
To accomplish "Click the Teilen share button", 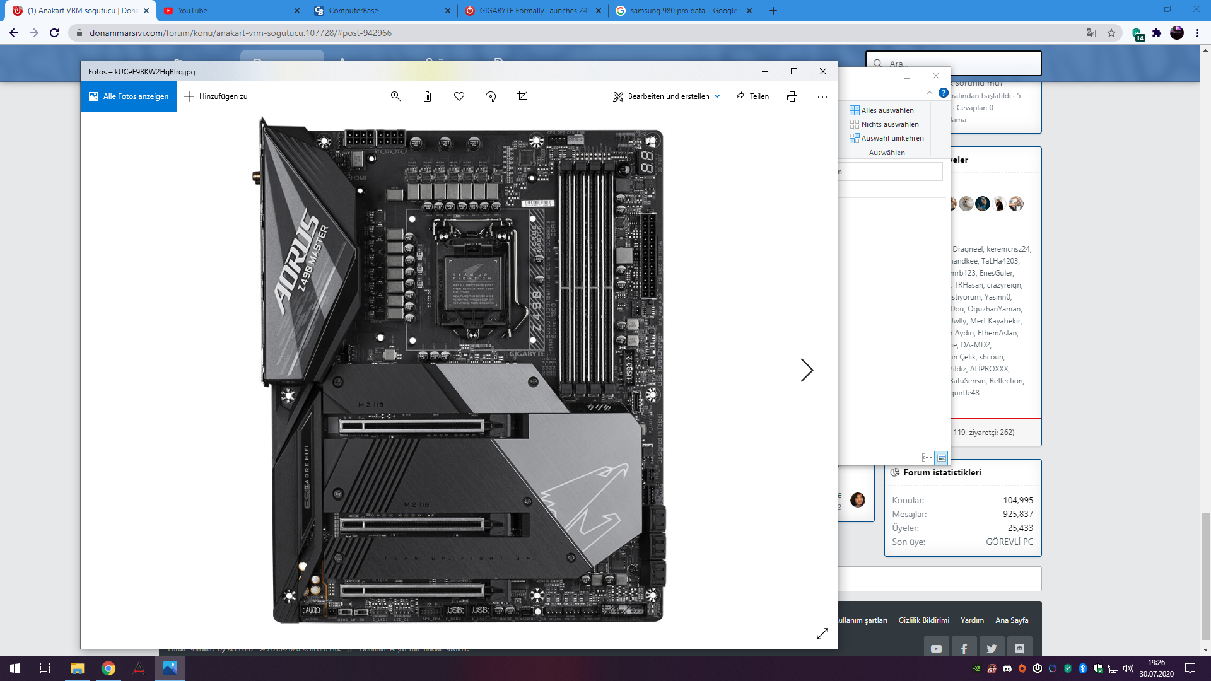I will pos(752,96).
